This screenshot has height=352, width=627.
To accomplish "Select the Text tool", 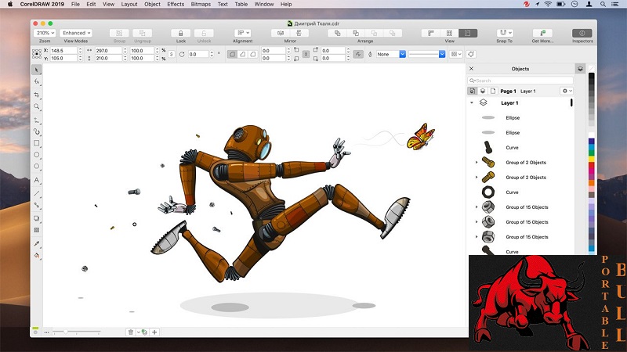I will pos(36,180).
